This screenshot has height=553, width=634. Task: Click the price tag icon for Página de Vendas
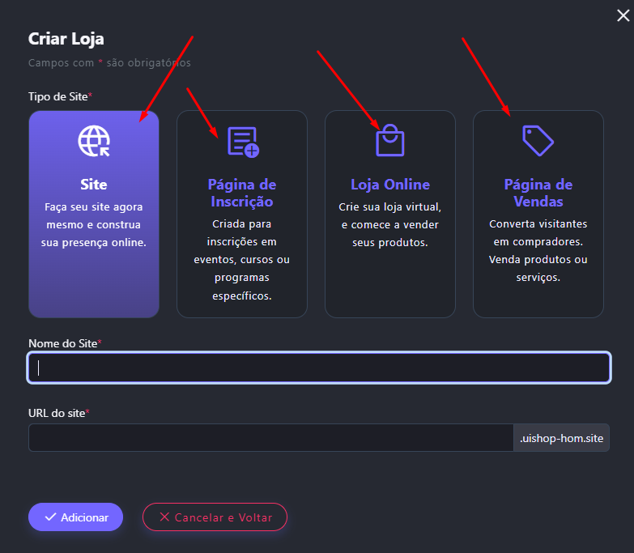click(538, 141)
